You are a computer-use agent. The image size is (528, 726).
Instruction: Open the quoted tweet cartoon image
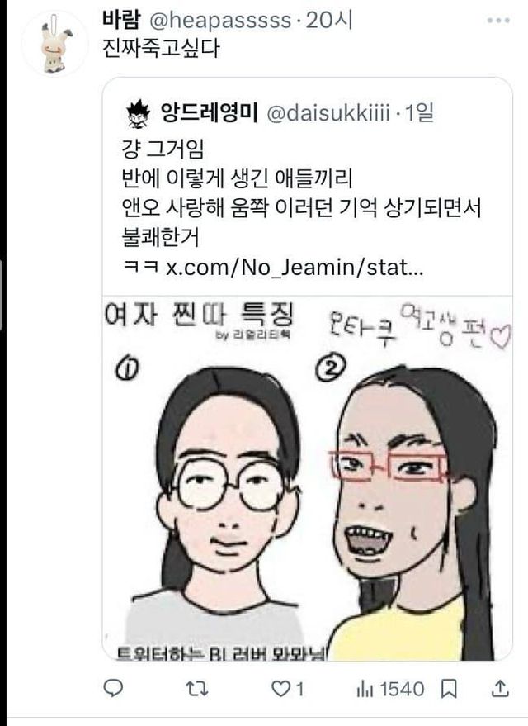click(x=308, y=478)
